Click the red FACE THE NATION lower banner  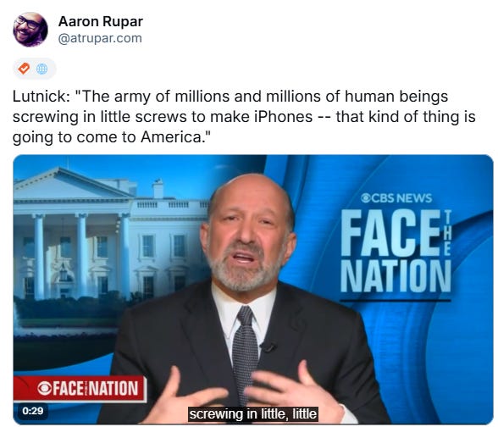coord(80,389)
